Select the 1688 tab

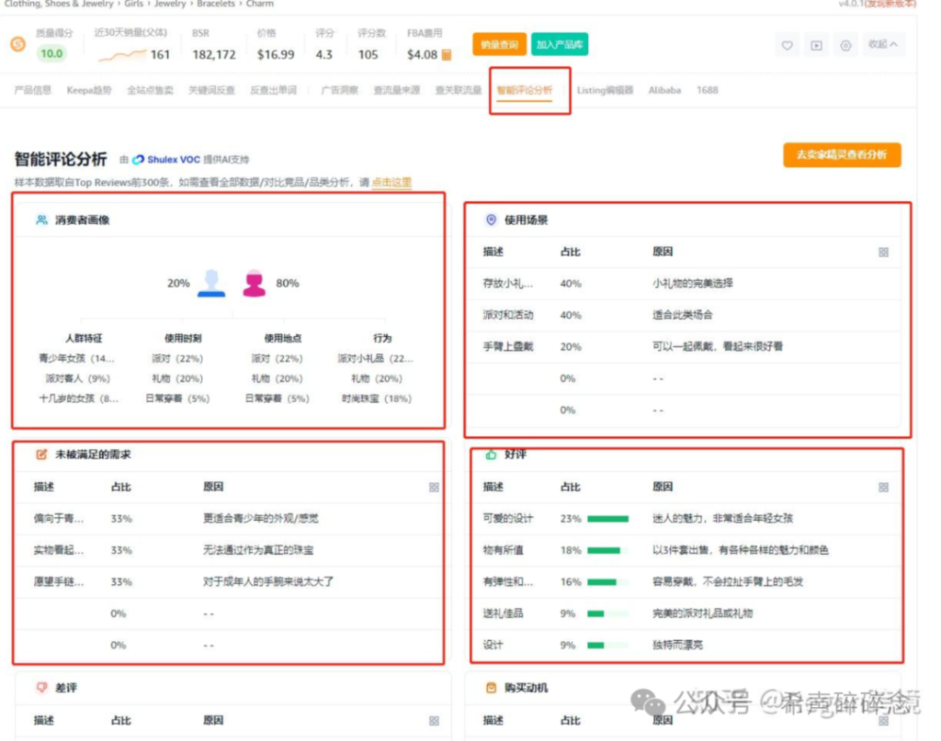tap(707, 91)
